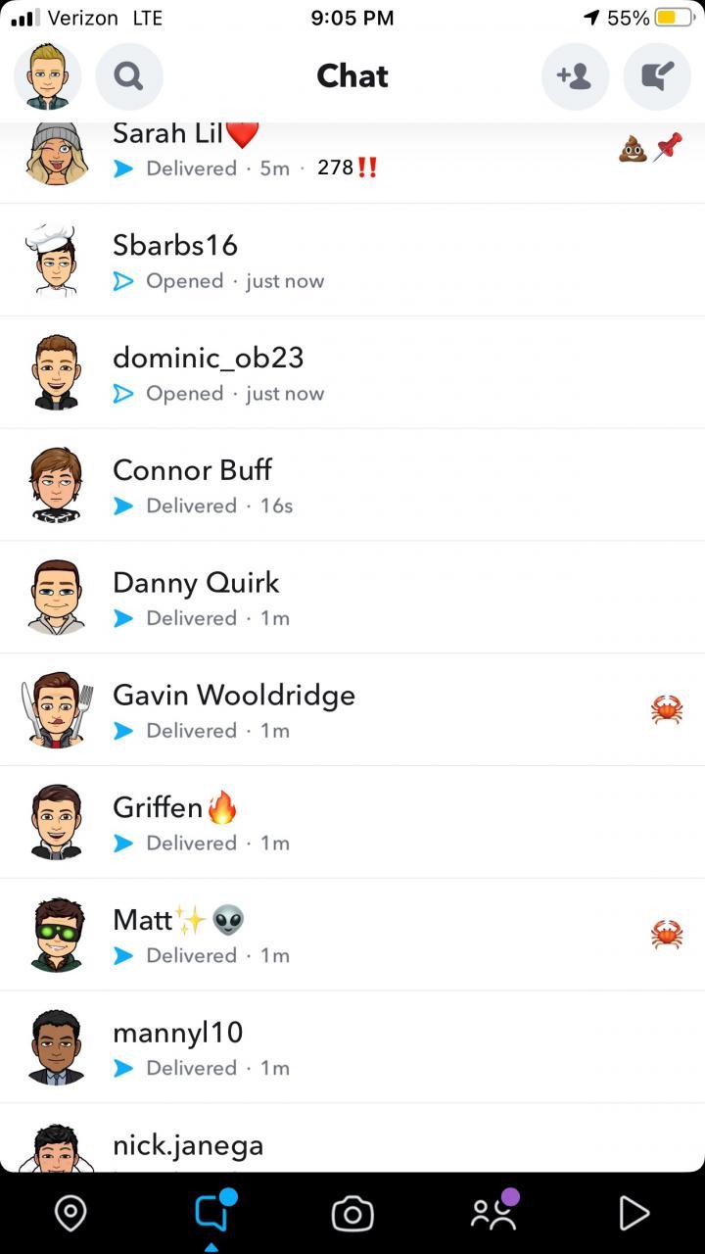
Task: Tap the Add Friend icon
Action: pyautogui.click(x=575, y=76)
